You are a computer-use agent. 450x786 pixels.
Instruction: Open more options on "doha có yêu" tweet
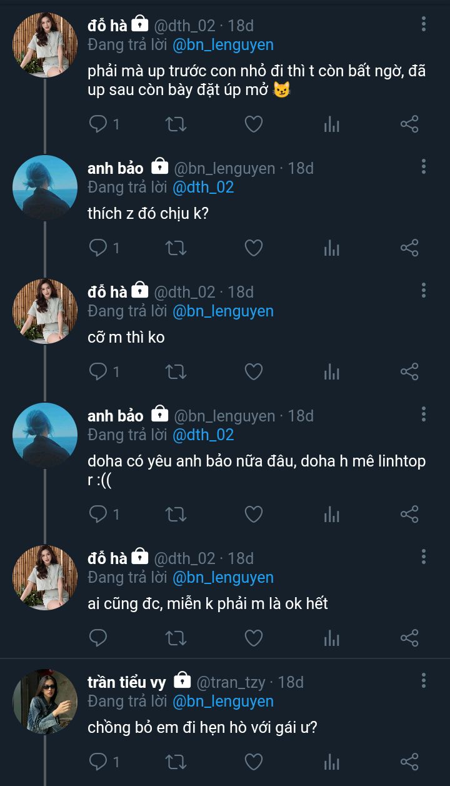[x=424, y=414]
